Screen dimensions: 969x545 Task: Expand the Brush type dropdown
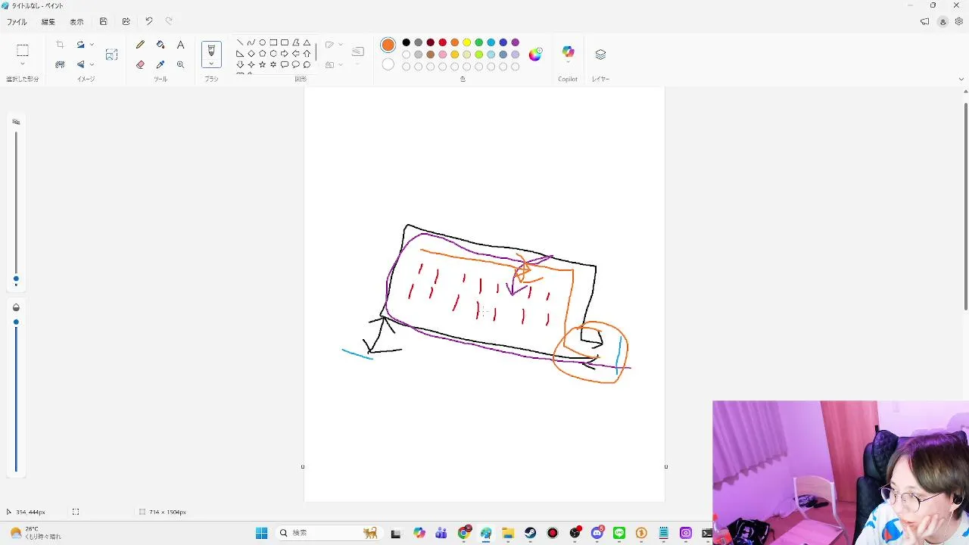click(x=211, y=64)
